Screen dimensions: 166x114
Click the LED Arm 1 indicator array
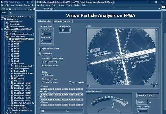pos(61,89)
